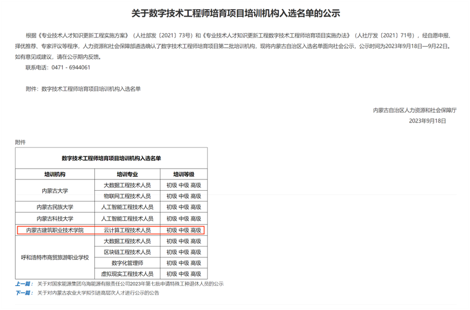Click the standalone 附件 label above the table
Viewport: 470px width, 310px height.
click(x=21, y=142)
